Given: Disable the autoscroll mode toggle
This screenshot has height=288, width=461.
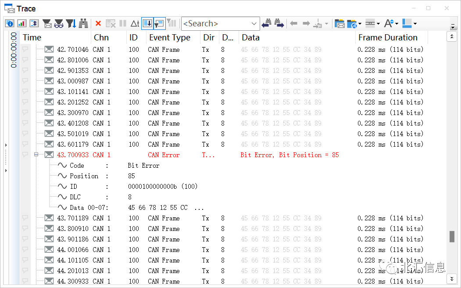Looking at the screenshot, I should [147, 23].
